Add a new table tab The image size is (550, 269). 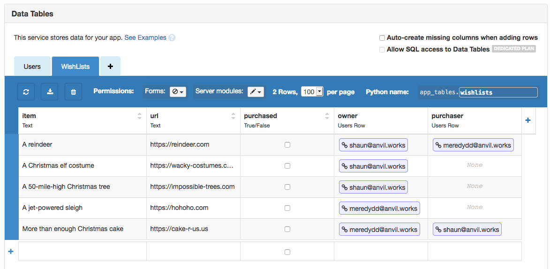(110, 67)
